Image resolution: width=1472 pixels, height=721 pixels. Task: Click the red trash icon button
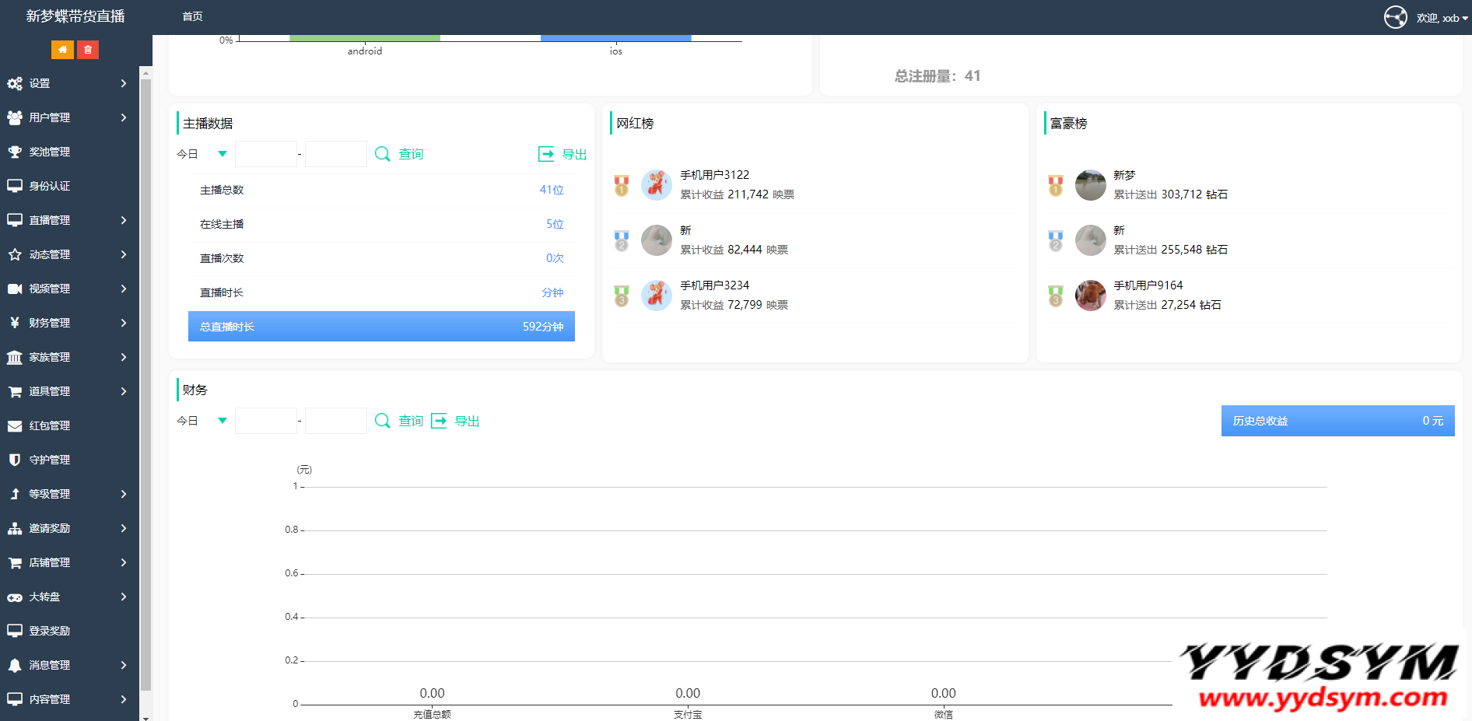pyautogui.click(x=88, y=50)
